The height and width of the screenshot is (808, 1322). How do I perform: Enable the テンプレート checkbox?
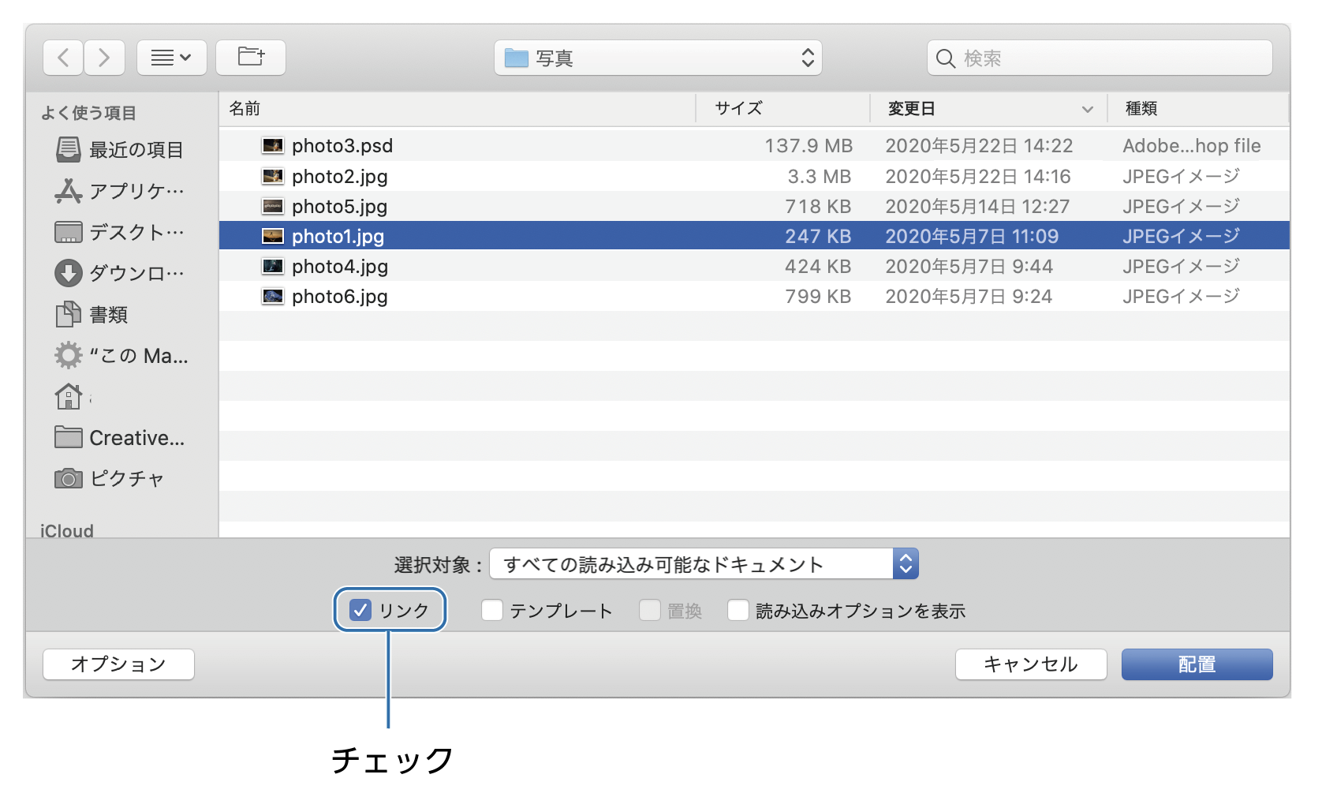pos(492,610)
